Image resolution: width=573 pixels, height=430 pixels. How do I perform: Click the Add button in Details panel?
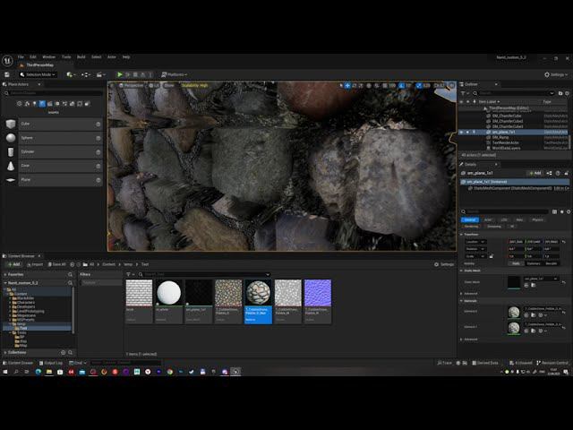click(535, 173)
